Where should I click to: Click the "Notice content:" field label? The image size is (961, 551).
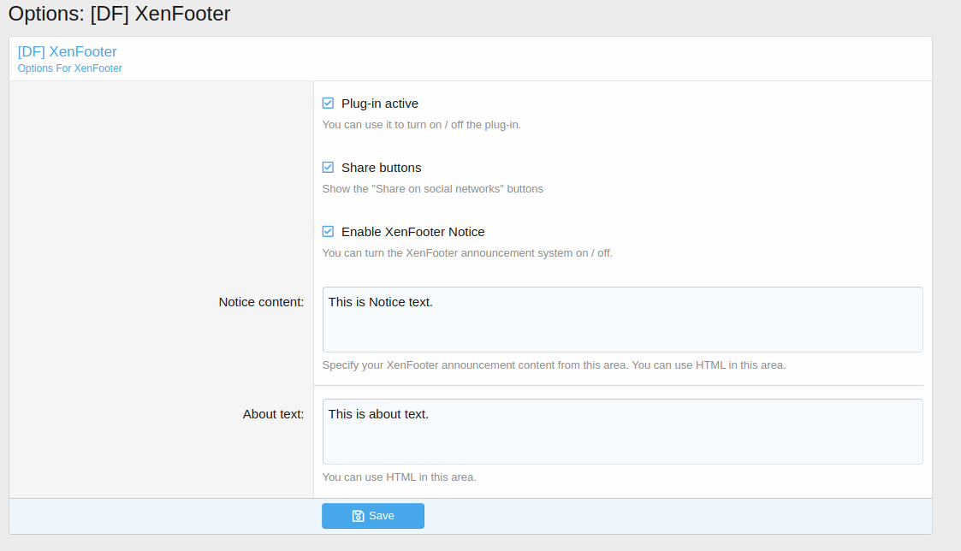[x=261, y=302]
